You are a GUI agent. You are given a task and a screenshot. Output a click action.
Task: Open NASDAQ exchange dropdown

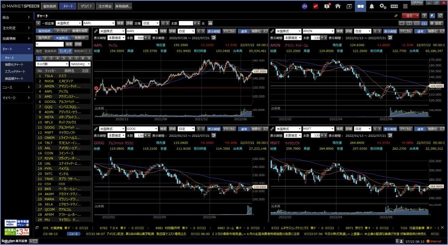[80, 64]
